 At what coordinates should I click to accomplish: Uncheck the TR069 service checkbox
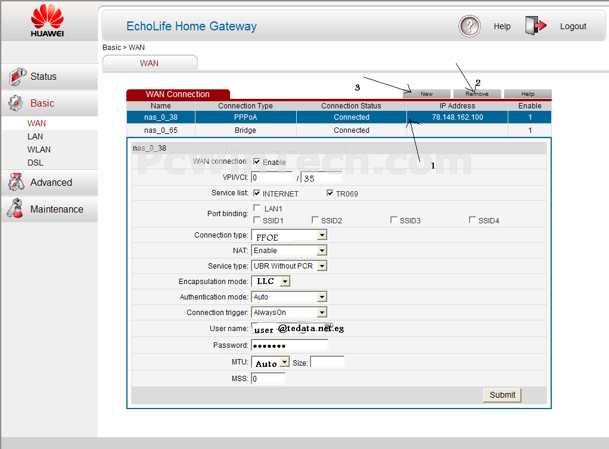pyautogui.click(x=330, y=194)
